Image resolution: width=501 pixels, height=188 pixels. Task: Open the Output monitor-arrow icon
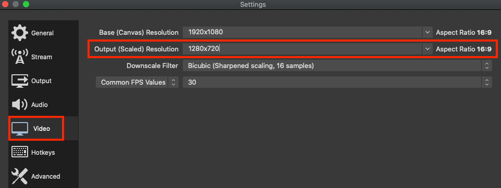[19, 81]
